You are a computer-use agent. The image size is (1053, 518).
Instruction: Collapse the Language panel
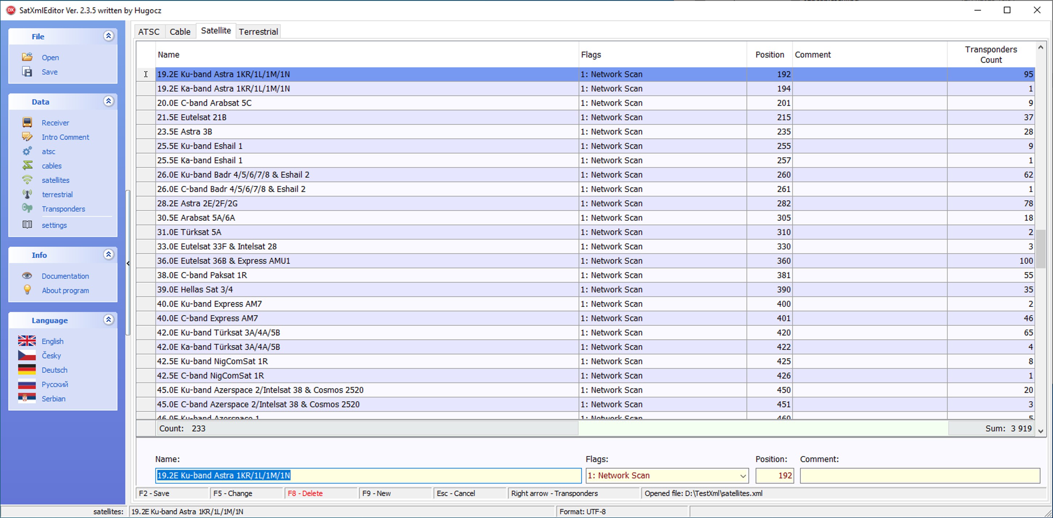(x=108, y=319)
